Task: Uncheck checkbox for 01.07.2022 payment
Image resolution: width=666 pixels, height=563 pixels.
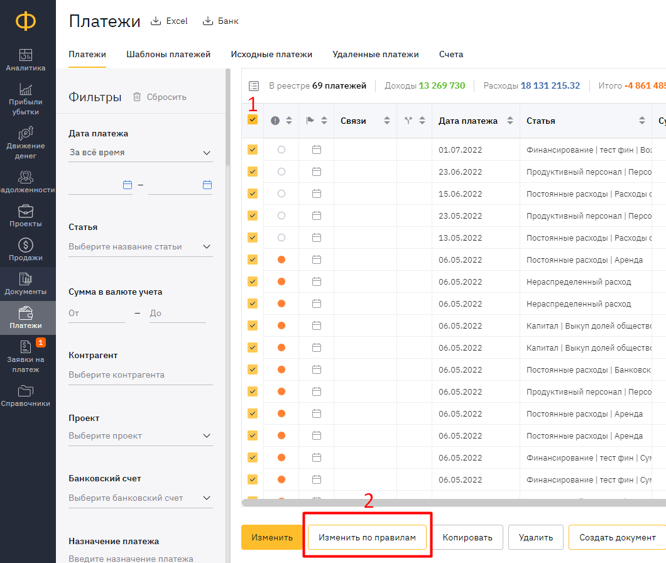Action: (253, 150)
